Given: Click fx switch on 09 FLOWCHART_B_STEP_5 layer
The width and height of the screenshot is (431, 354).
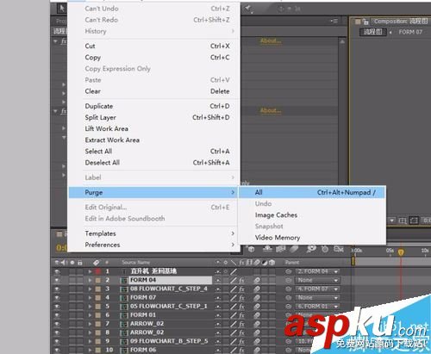Looking at the screenshot, I should [x=242, y=341].
